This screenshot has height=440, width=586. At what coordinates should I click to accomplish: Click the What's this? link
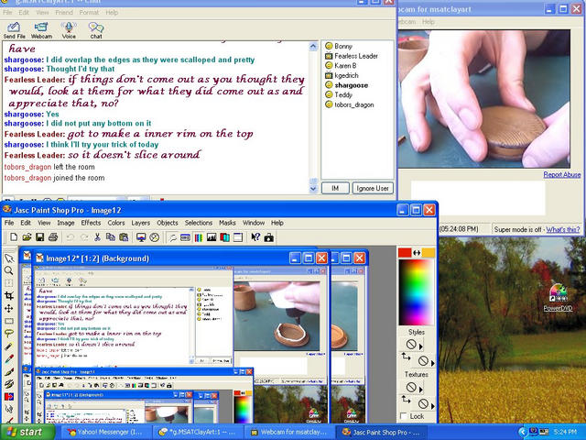(563, 229)
